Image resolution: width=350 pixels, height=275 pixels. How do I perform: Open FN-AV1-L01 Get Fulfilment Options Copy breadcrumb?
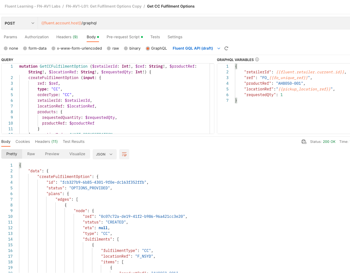click(104, 6)
